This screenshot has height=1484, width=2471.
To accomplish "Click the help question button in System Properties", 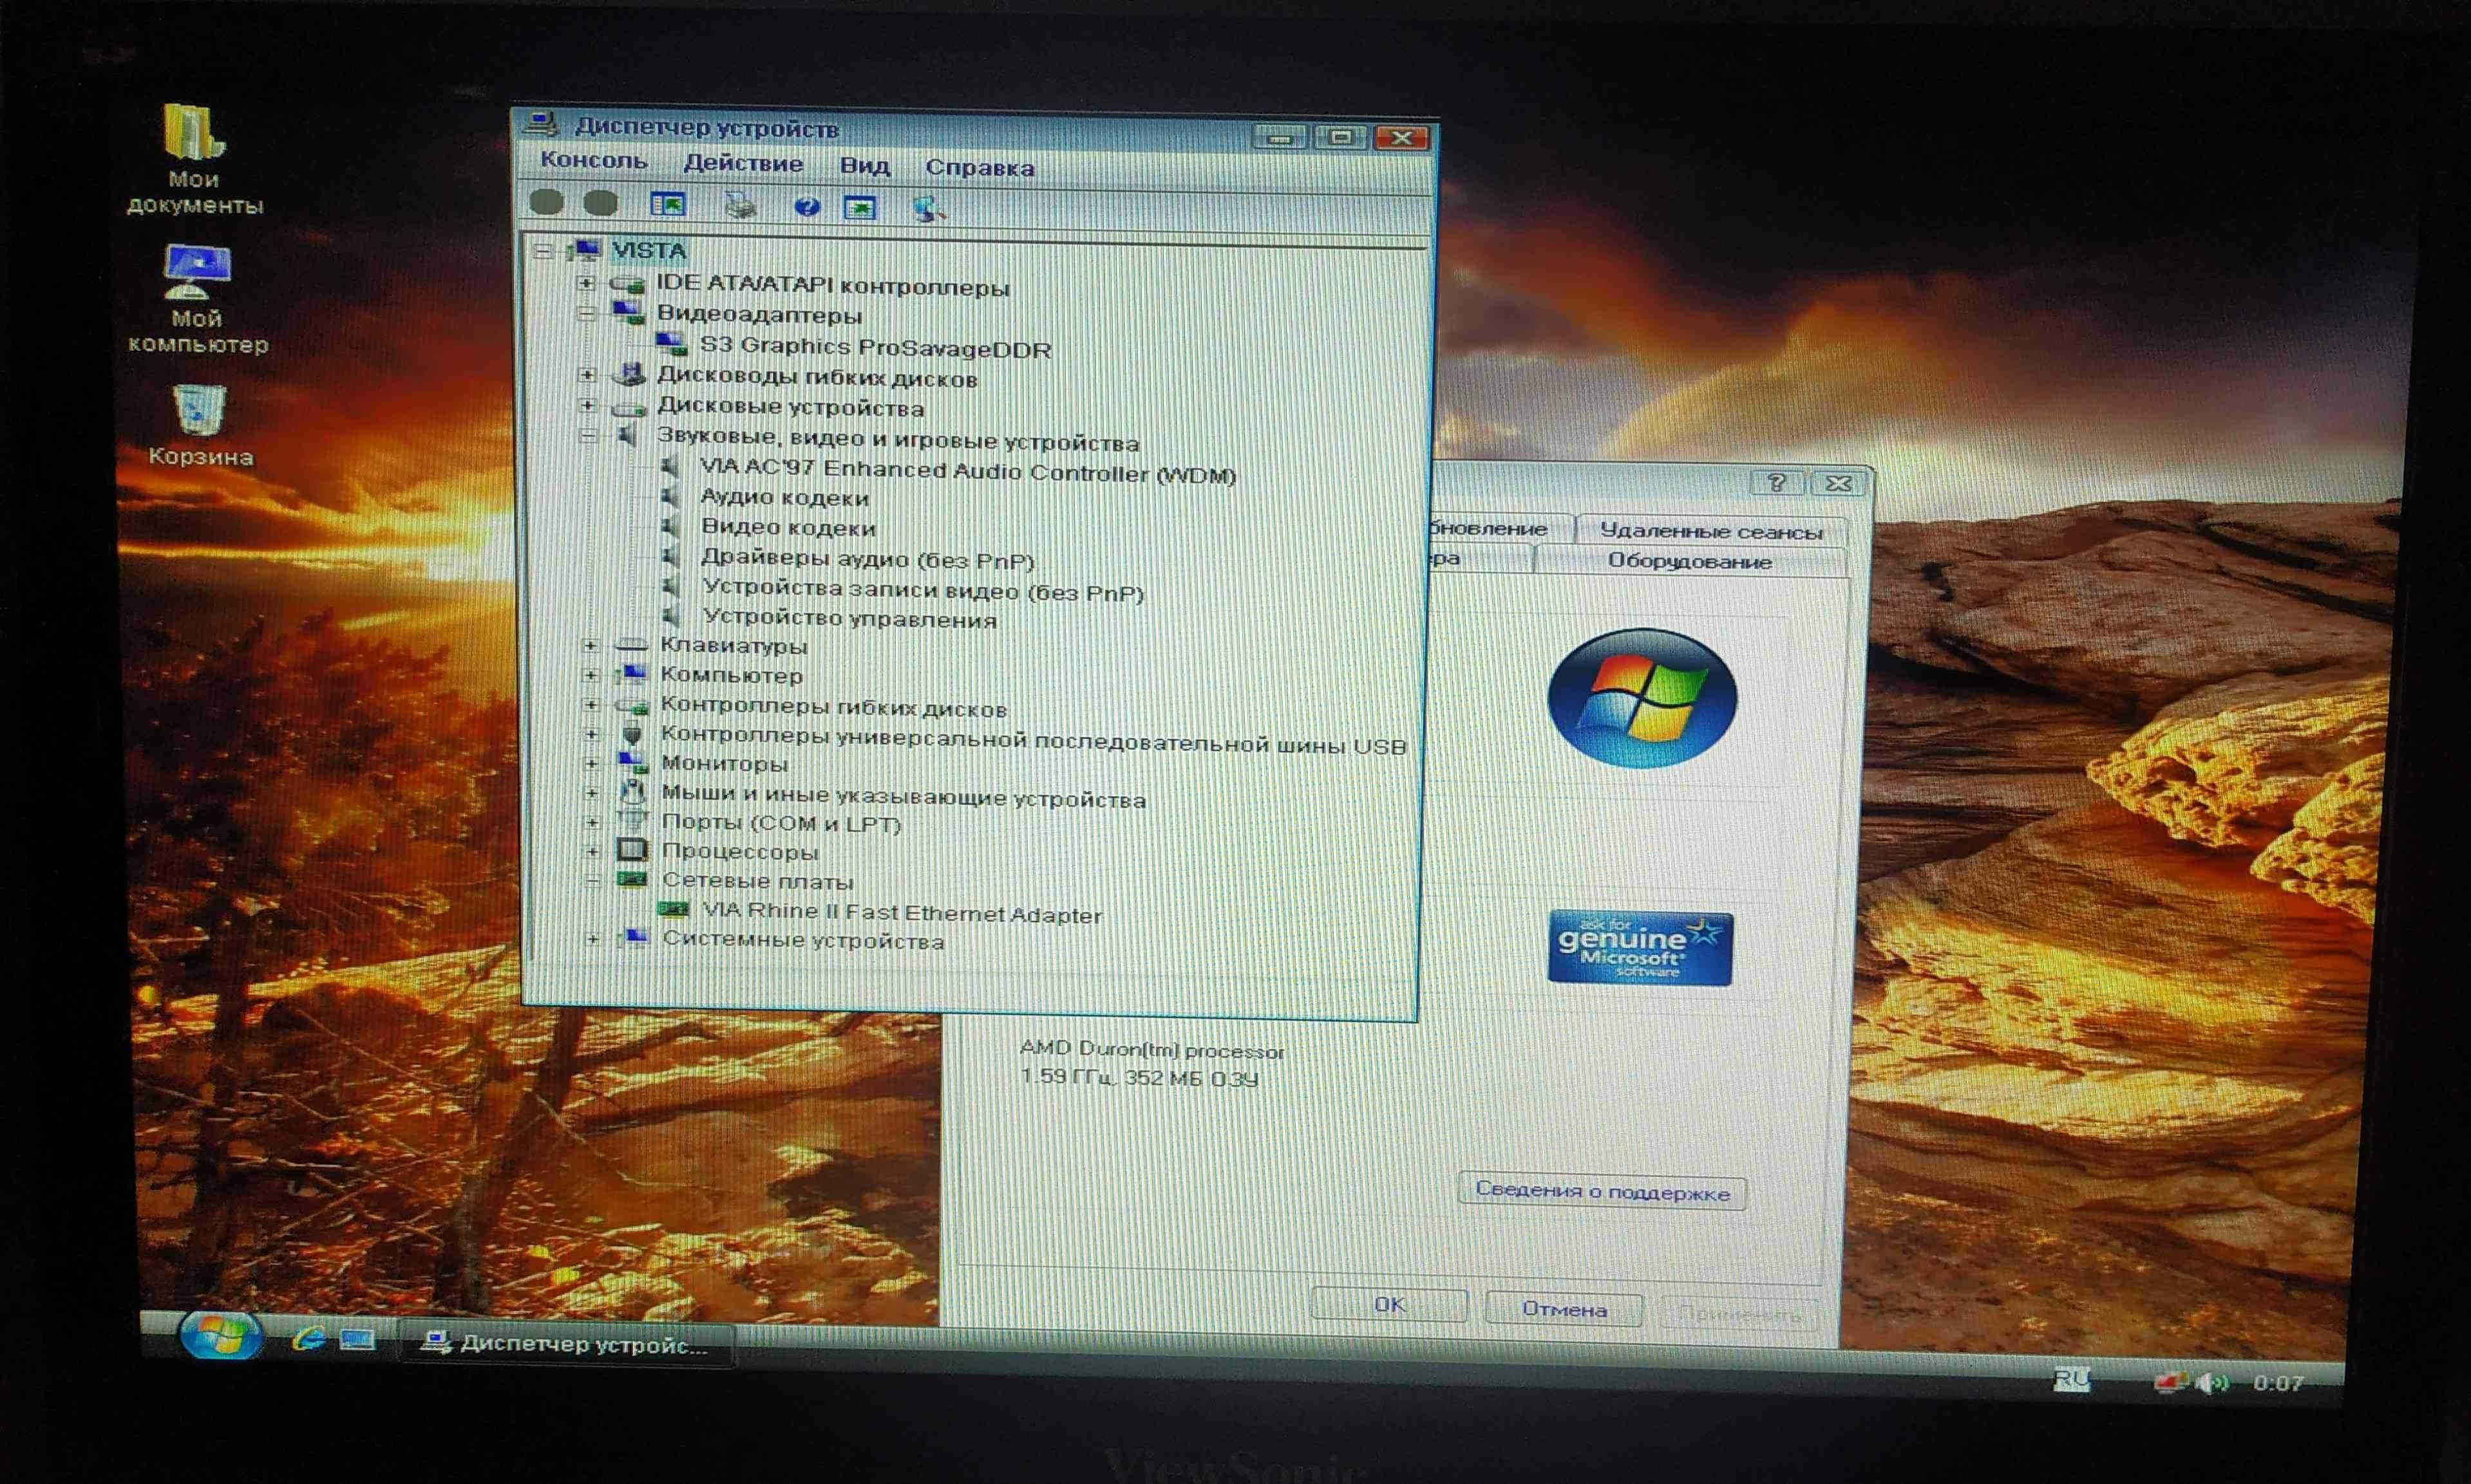I will point(1777,483).
